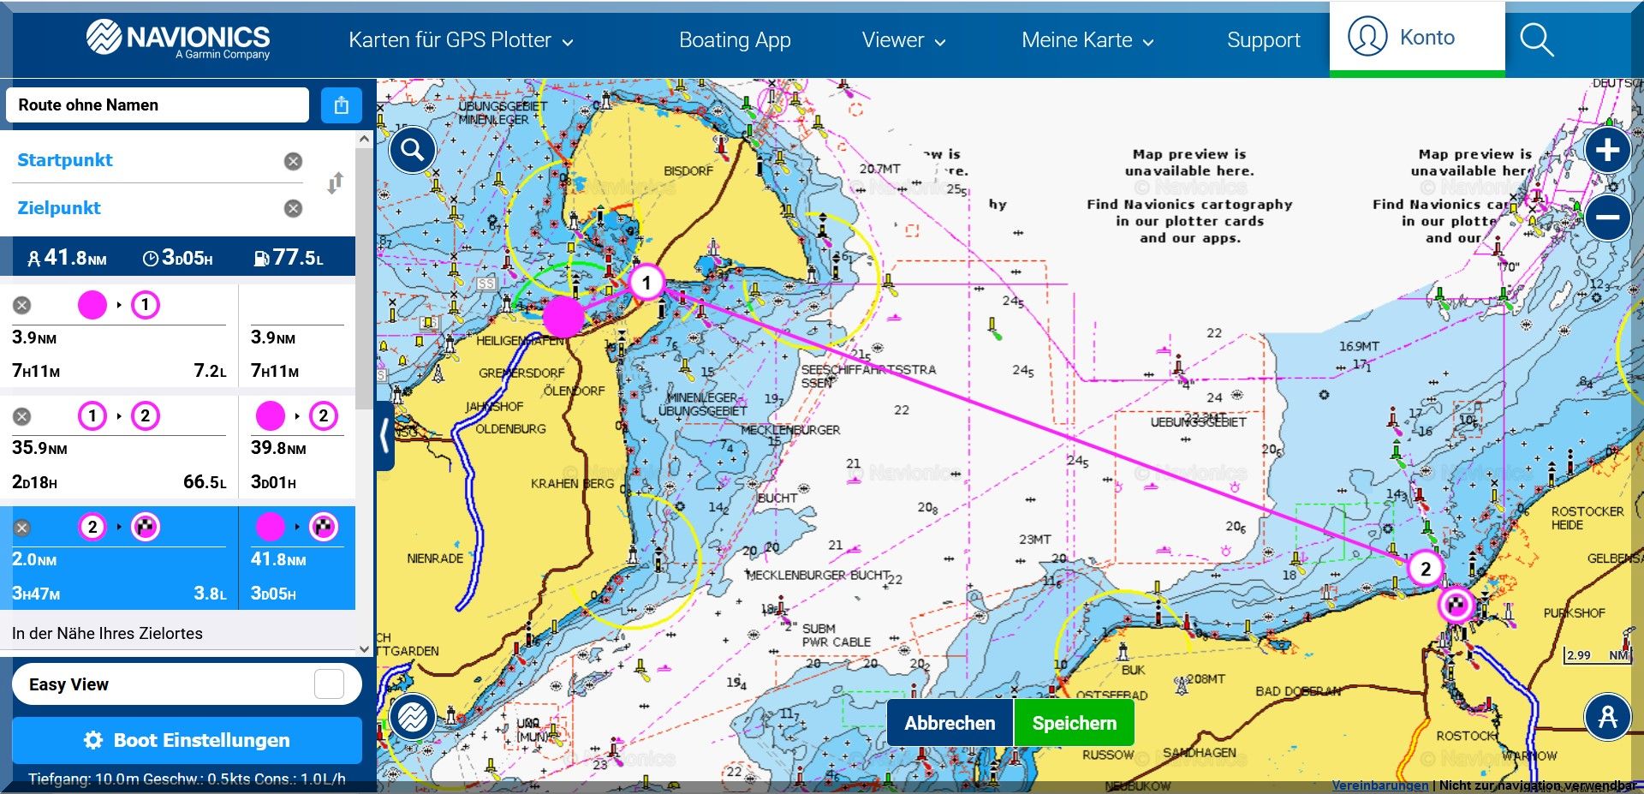Screen dimensions: 1644x794
Task: Go to the Support page
Action: [x=1263, y=40]
